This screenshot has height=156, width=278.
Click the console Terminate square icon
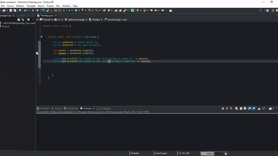[223, 108]
